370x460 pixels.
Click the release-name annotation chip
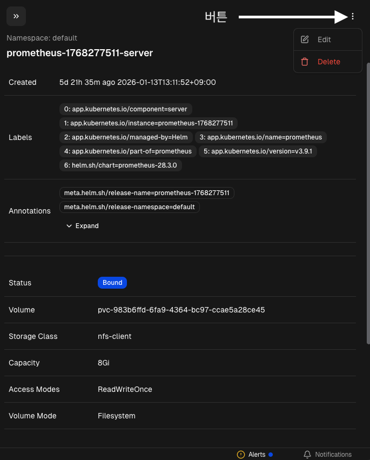click(x=146, y=193)
